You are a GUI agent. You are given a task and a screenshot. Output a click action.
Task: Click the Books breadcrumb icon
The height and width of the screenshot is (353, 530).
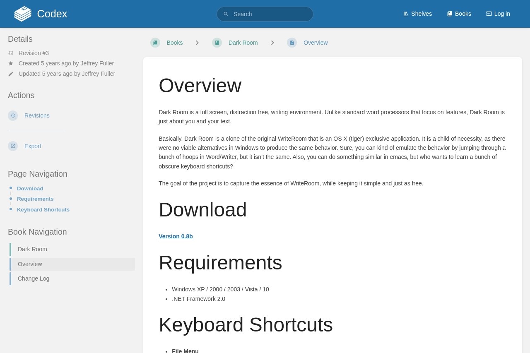tap(155, 43)
